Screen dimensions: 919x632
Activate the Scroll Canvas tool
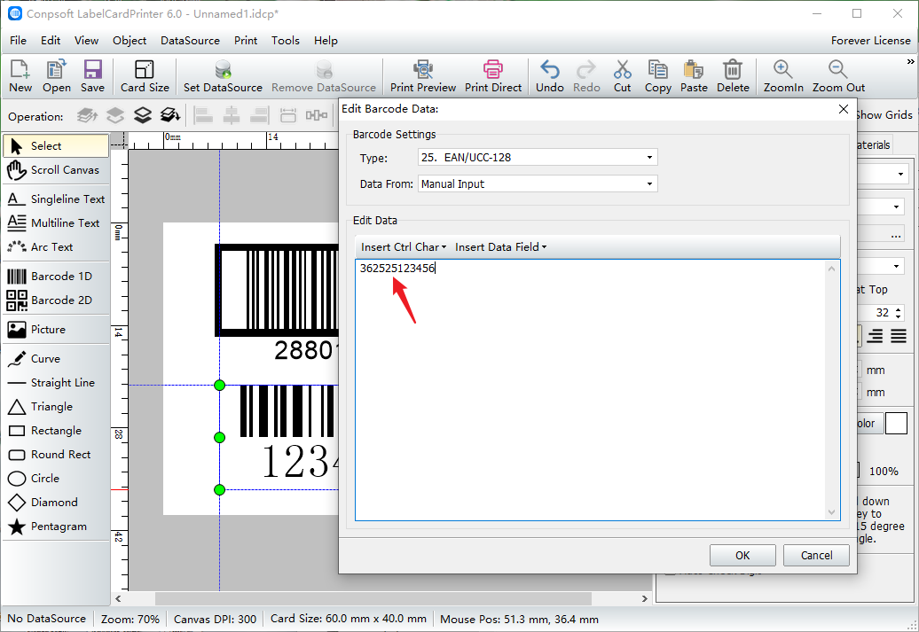click(x=56, y=170)
